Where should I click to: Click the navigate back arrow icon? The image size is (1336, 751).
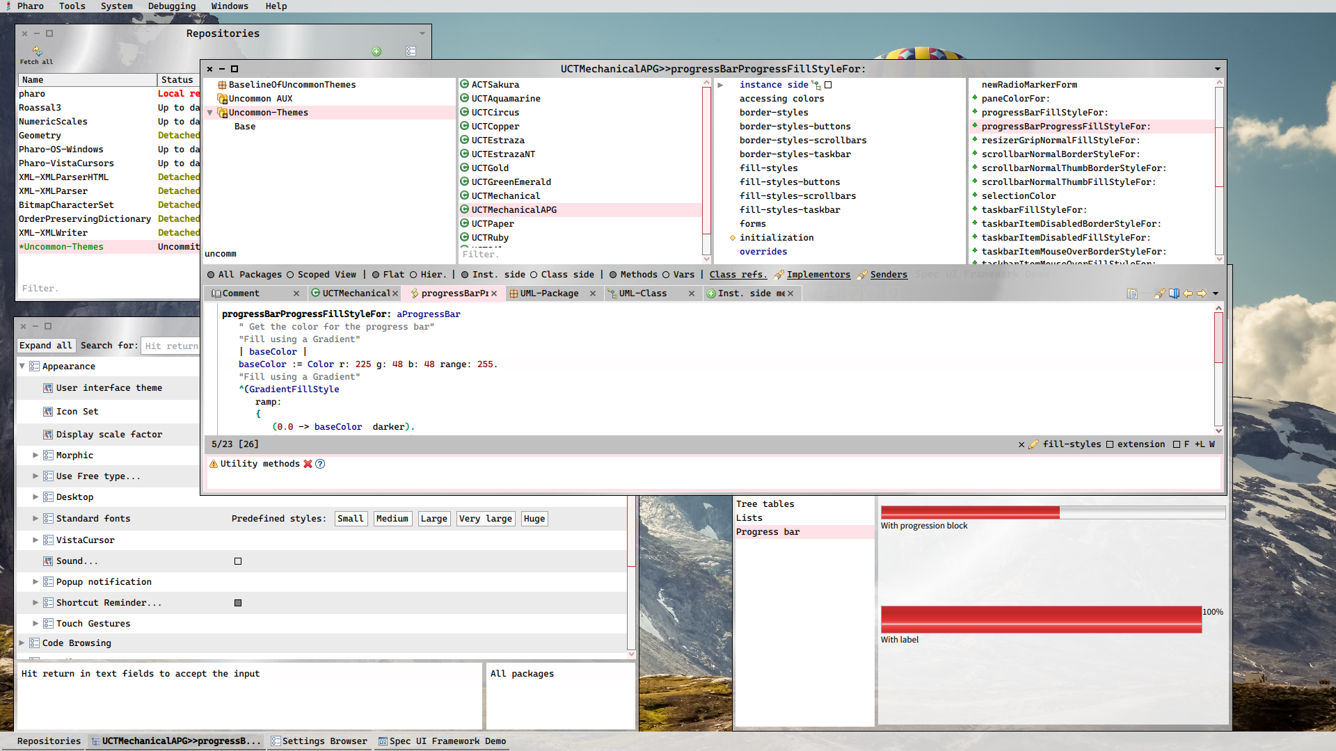[1188, 293]
